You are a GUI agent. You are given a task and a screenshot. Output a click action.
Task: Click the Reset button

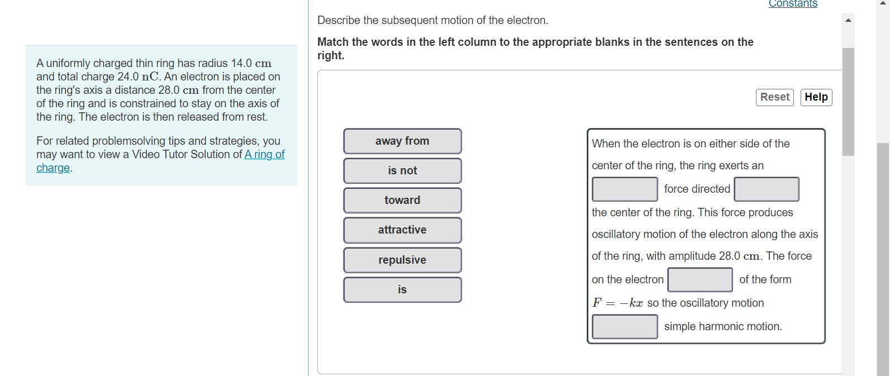point(774,97)
